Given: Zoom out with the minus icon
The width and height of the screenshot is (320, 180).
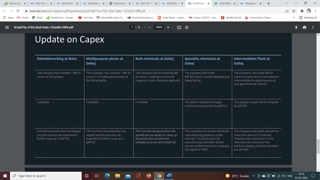Looking at the screenshot, I should coord(150,27).
